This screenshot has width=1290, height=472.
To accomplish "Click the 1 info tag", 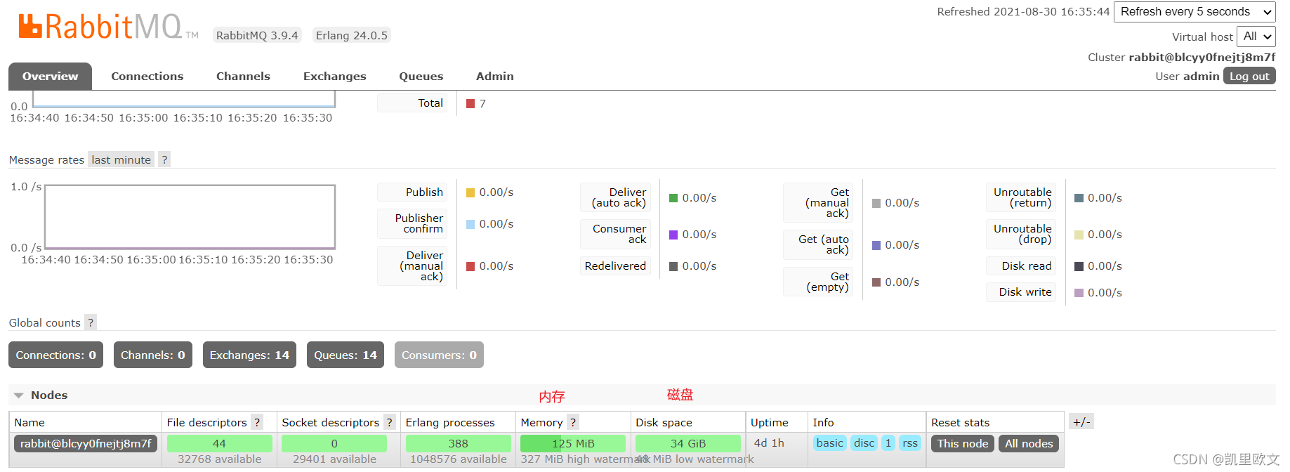I will tap(888, 442).
